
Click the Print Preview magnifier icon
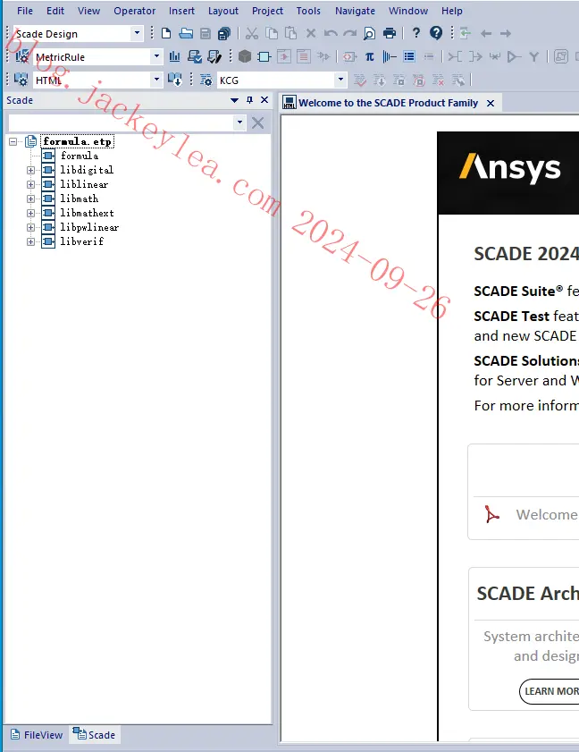click(x=369, y=33)
